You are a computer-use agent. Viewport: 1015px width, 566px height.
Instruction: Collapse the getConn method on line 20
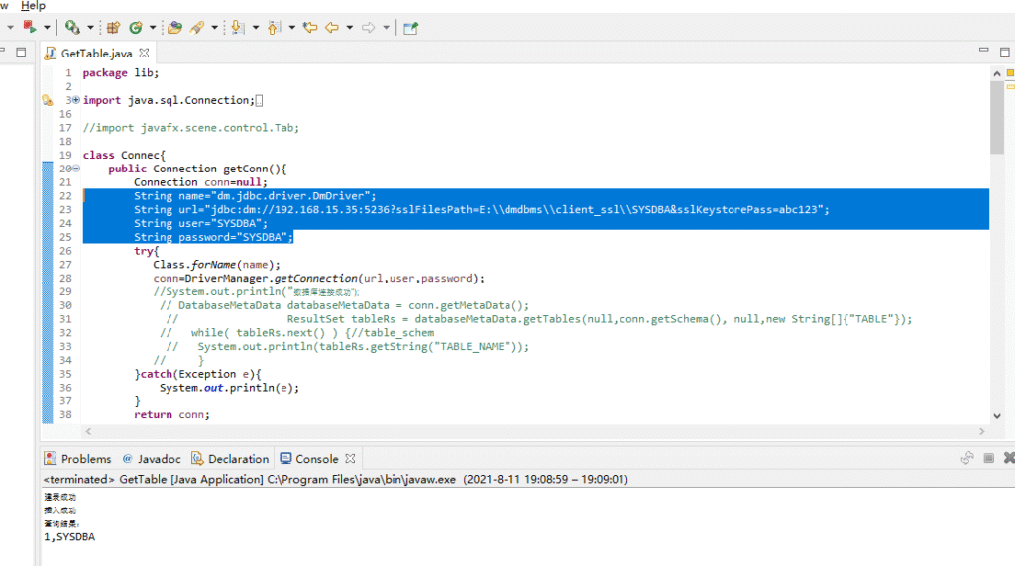tap(75, 170)
